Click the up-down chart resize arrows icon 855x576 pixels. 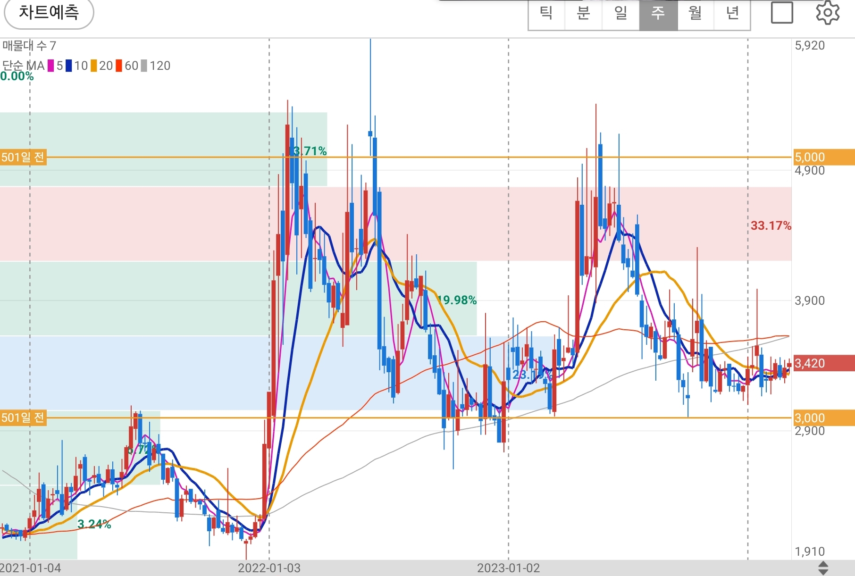click(x=823, y=568)
